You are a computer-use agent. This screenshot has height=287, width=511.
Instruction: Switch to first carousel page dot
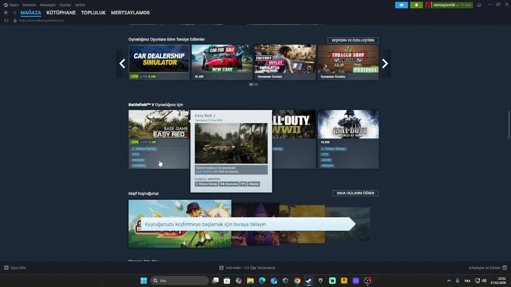pyautogui.click(x=251, y=85)
